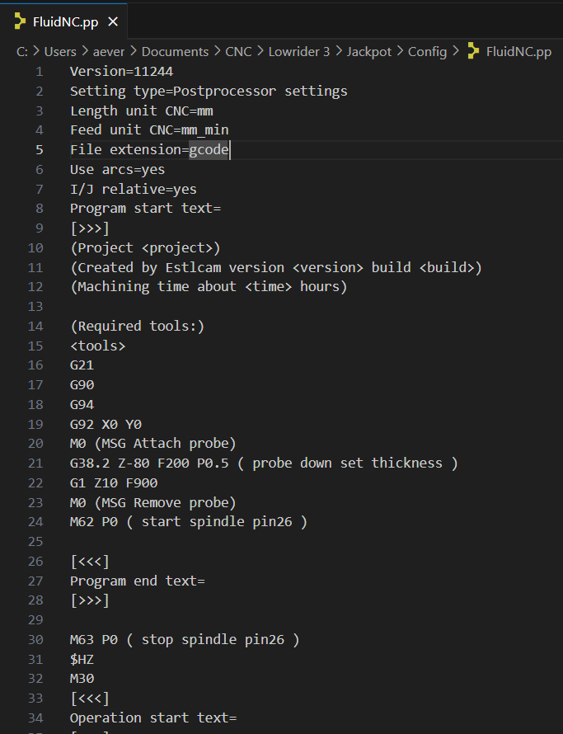Screen dimensions: 563x734
Task: Click Lowrider 3 in the breadcrumb
Action: [x=298, y=51]
